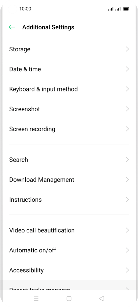The image size is (138, 307).
Task: Tap chevron beside Date & time
Action: (127, 69)
